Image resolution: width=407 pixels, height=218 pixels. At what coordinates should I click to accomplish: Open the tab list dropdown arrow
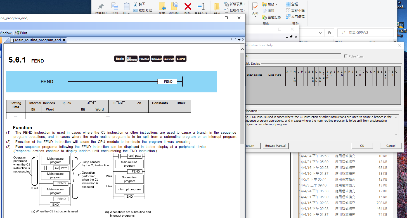(239, 40)
